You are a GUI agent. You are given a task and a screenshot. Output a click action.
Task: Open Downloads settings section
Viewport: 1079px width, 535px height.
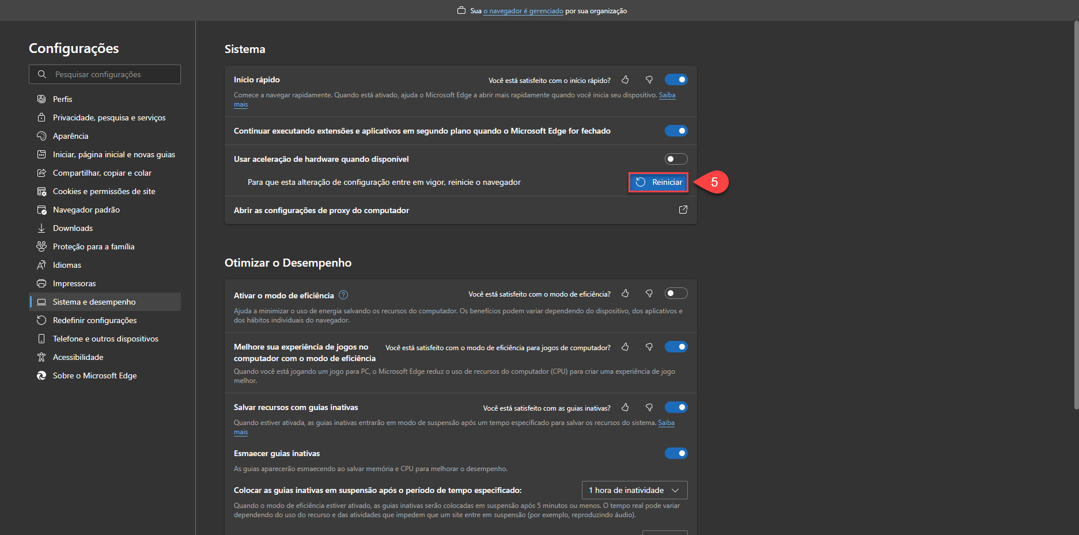(x=73, y=228)
